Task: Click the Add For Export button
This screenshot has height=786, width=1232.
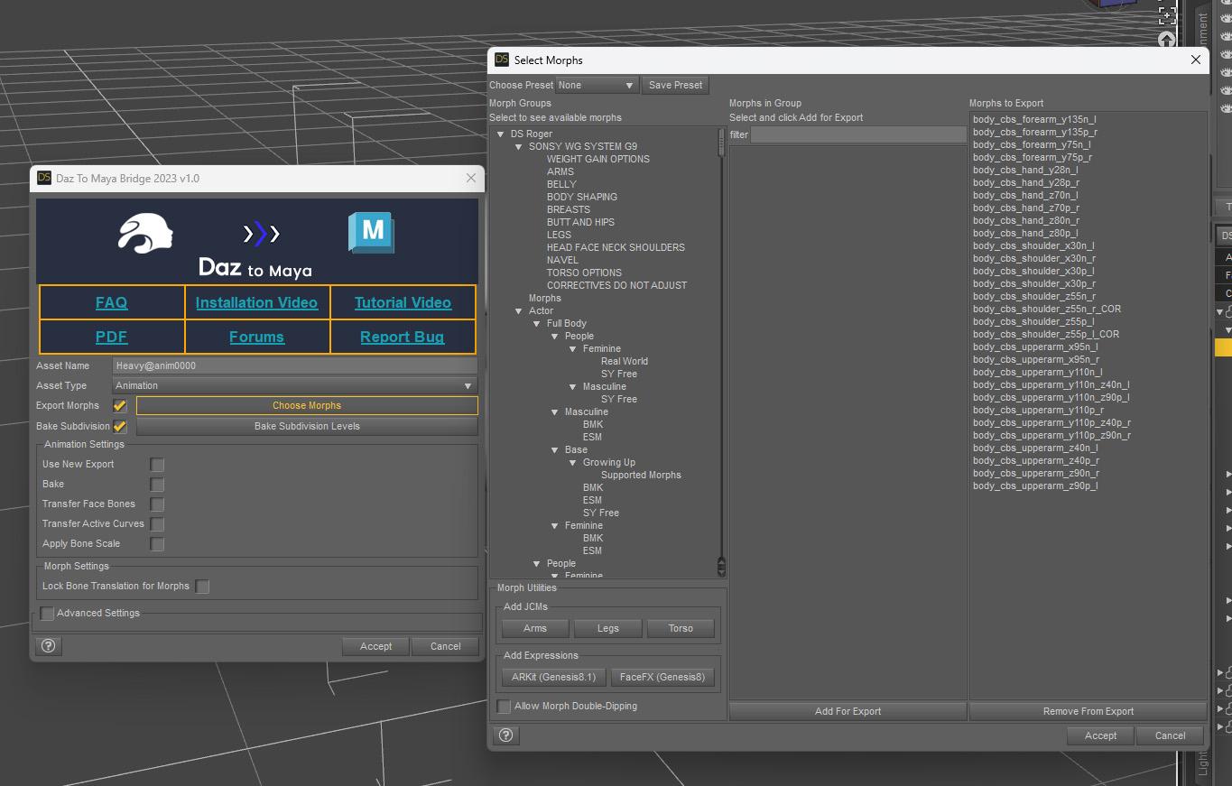Action: click(848, 711)
